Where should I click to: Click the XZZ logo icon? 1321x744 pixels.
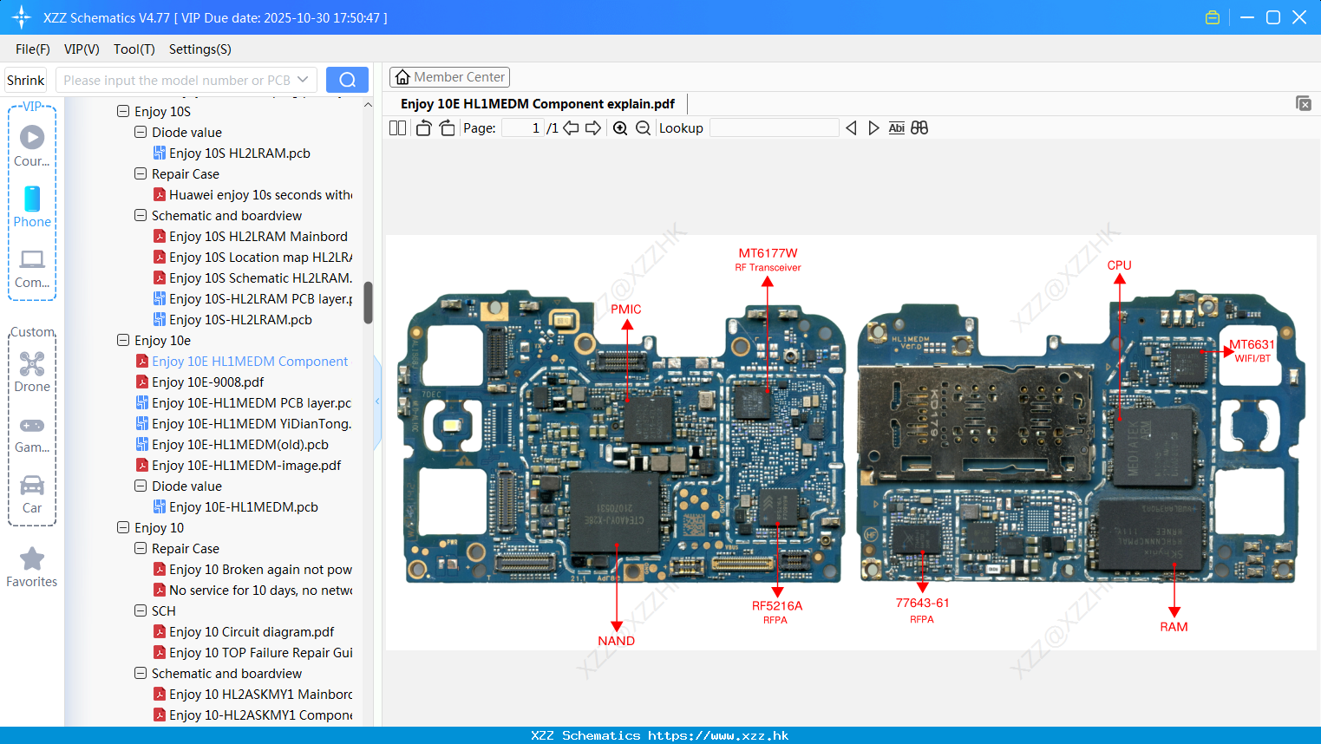click(22, 17)
